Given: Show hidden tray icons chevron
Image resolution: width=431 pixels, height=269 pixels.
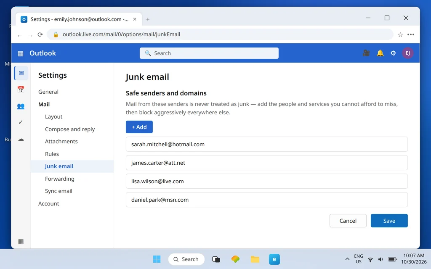Looking at the screenshot, I should point(347,259).
